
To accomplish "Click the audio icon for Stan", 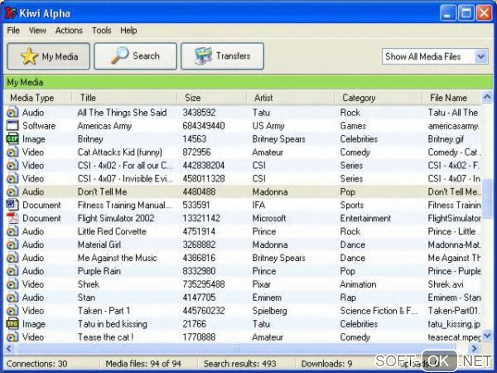I will 12,297.
